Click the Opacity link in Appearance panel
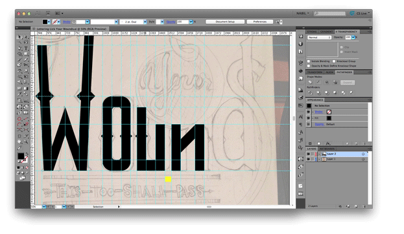 (x=319, y=124)
